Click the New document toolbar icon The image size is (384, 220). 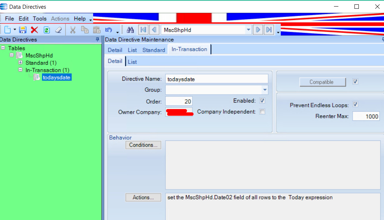pos(8,30)
